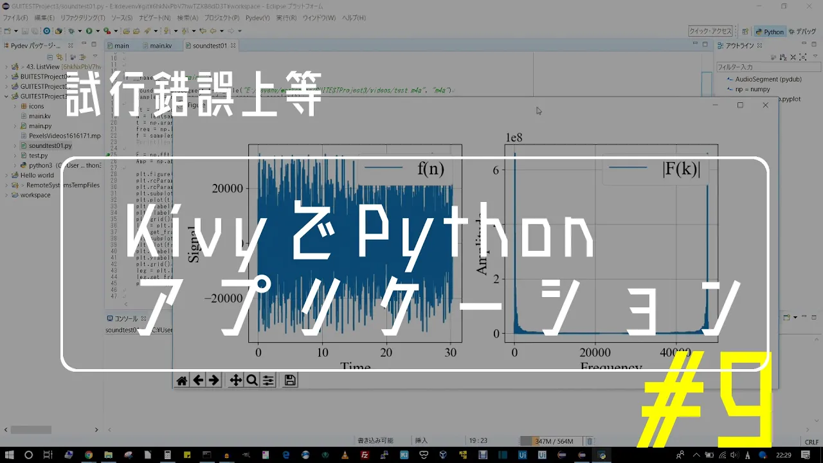Click the 19 : 23 cursor position status
Viewport: 823px width, 463px height.
click(x=478, y=441)
